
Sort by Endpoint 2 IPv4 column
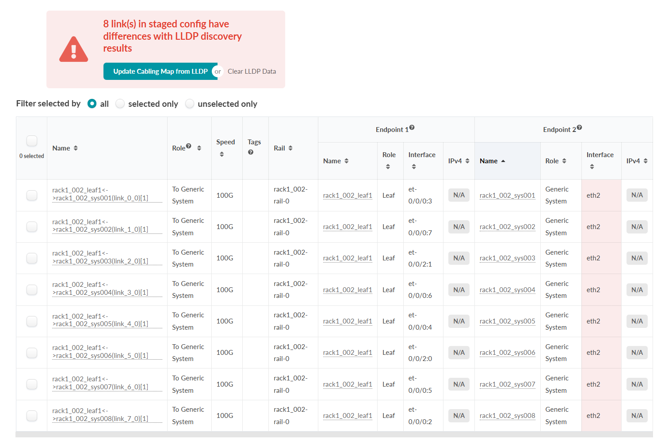[646, 161]
